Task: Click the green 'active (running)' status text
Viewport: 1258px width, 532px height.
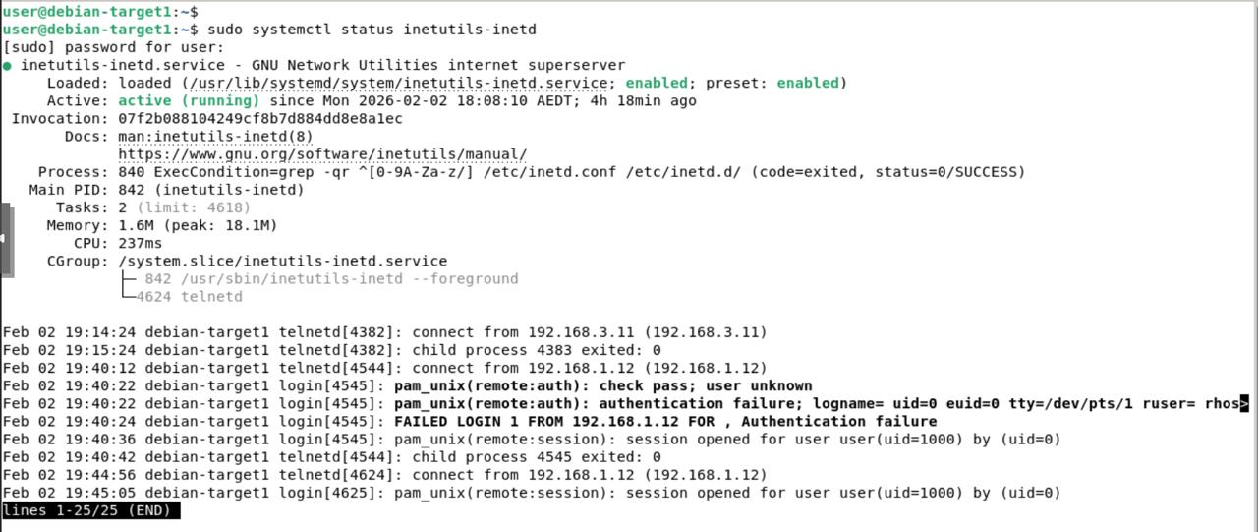Action: (x=189, y=101)
